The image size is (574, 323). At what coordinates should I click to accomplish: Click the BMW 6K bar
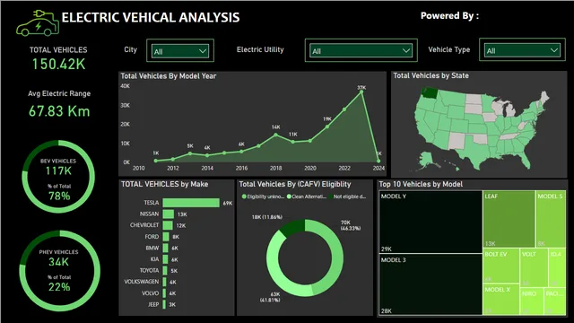(x=165, y=248)
